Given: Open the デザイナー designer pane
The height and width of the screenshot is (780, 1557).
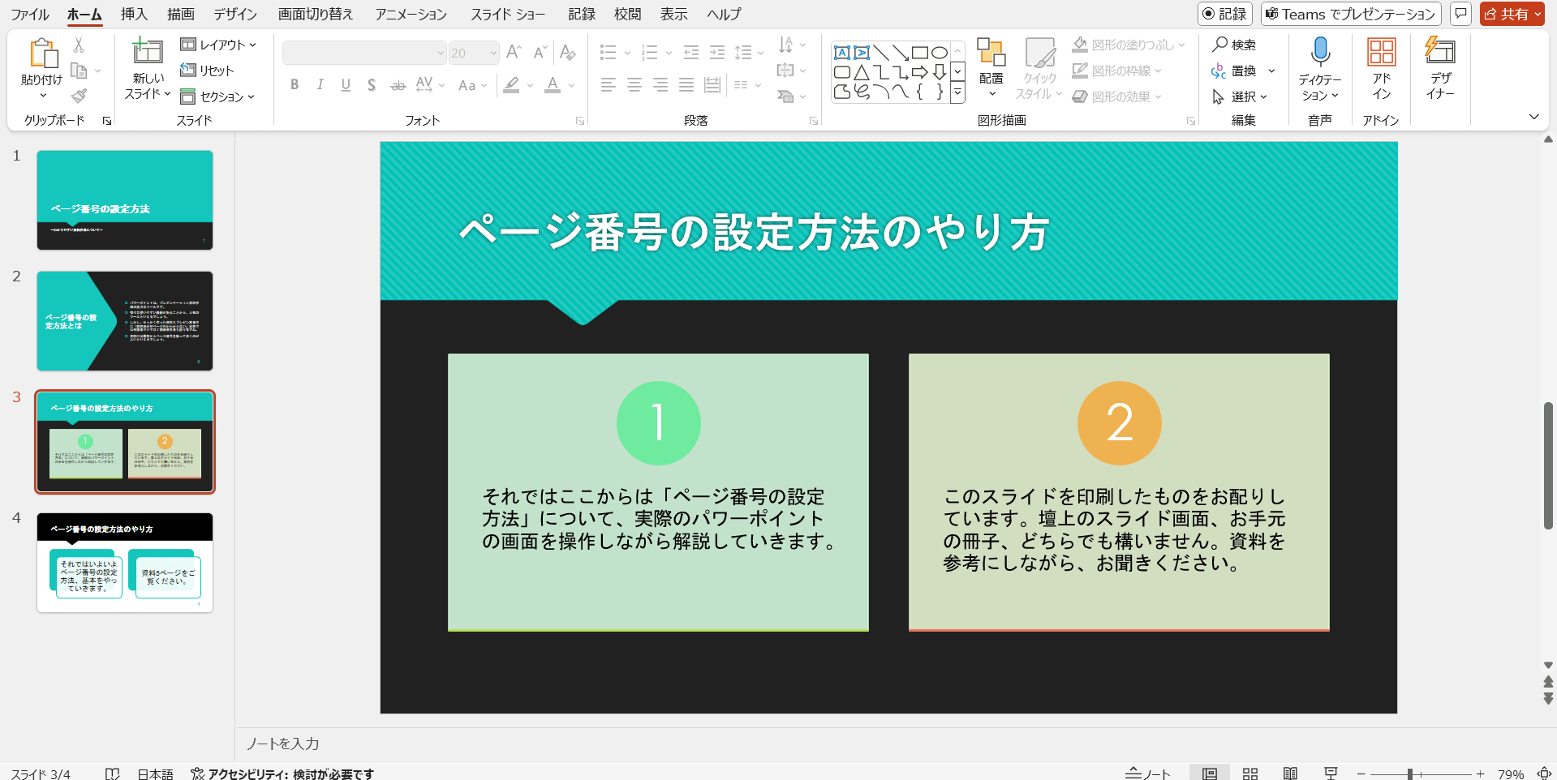Looking at the screenshot, I should (x=1440, y=68).
